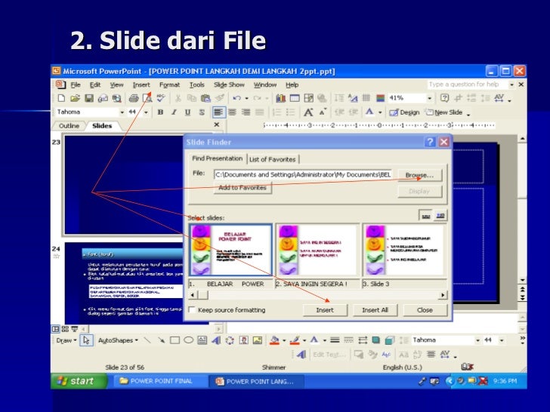Open a file with the Open folder icon
This screenshot has height=412, width=550.
click(x=75, y=98)
